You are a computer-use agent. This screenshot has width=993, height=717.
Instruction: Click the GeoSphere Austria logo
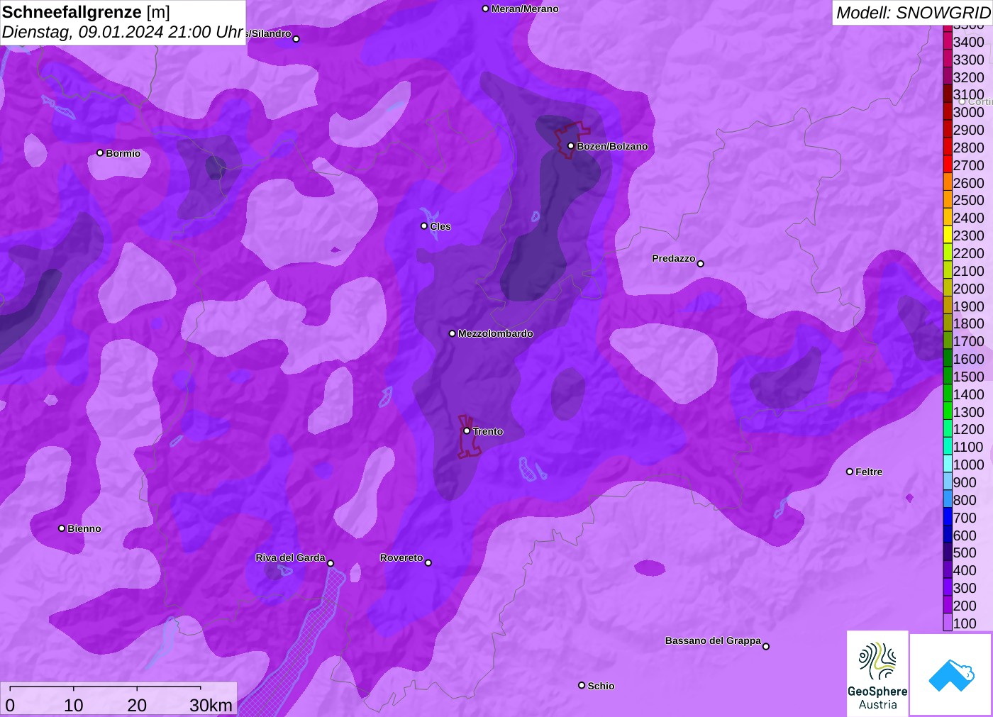point(877,673)
